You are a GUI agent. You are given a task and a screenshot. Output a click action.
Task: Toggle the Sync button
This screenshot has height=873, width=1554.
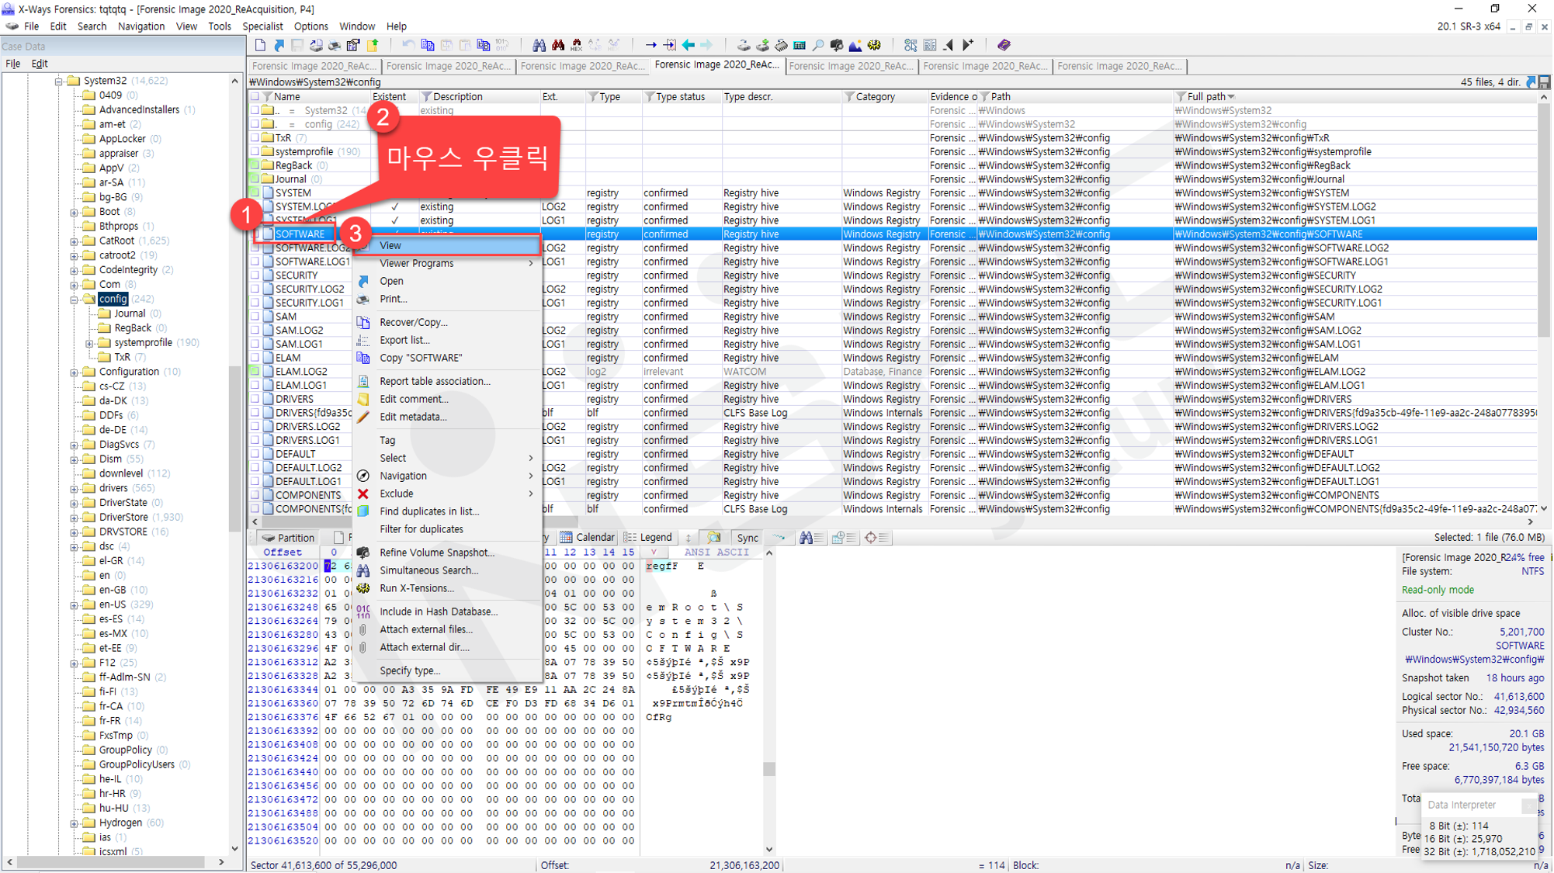(747, 537)
